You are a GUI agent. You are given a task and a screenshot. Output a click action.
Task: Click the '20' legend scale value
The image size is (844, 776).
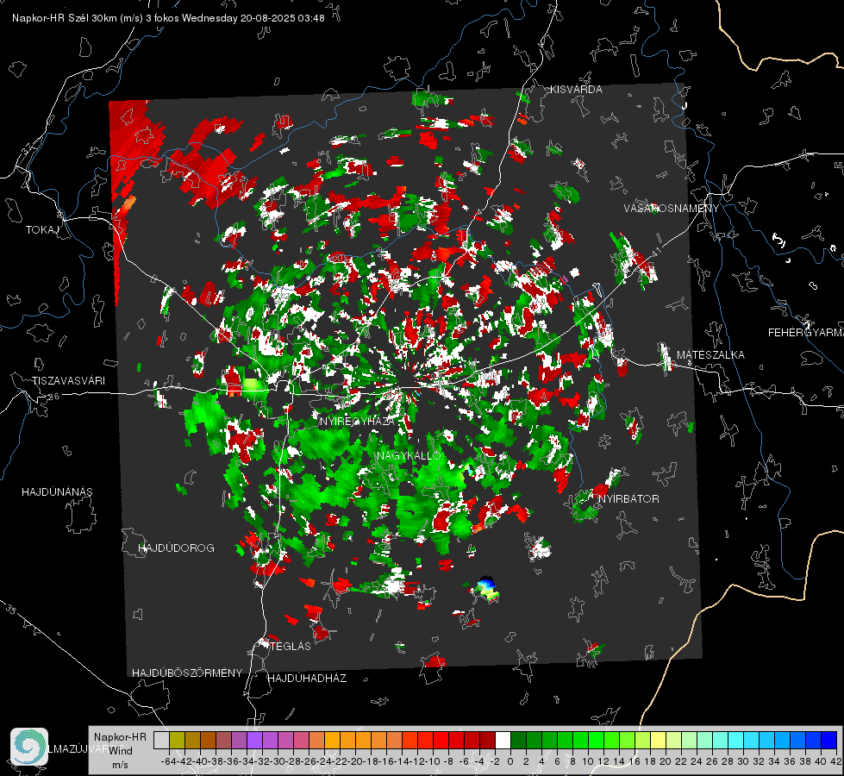pyautogui.click(x=666, y=761)
